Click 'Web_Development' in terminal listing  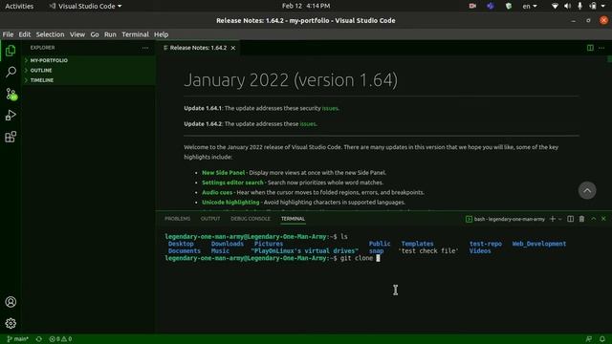pyautogui.click(x=539, y=244)
